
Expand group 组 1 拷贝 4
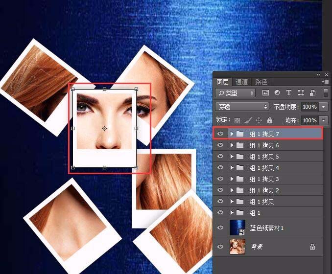click(232, 167)
